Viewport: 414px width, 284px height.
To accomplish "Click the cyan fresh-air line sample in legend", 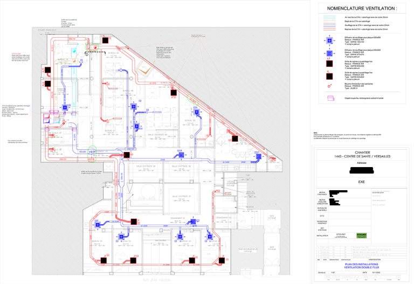I will pos(328,17).
